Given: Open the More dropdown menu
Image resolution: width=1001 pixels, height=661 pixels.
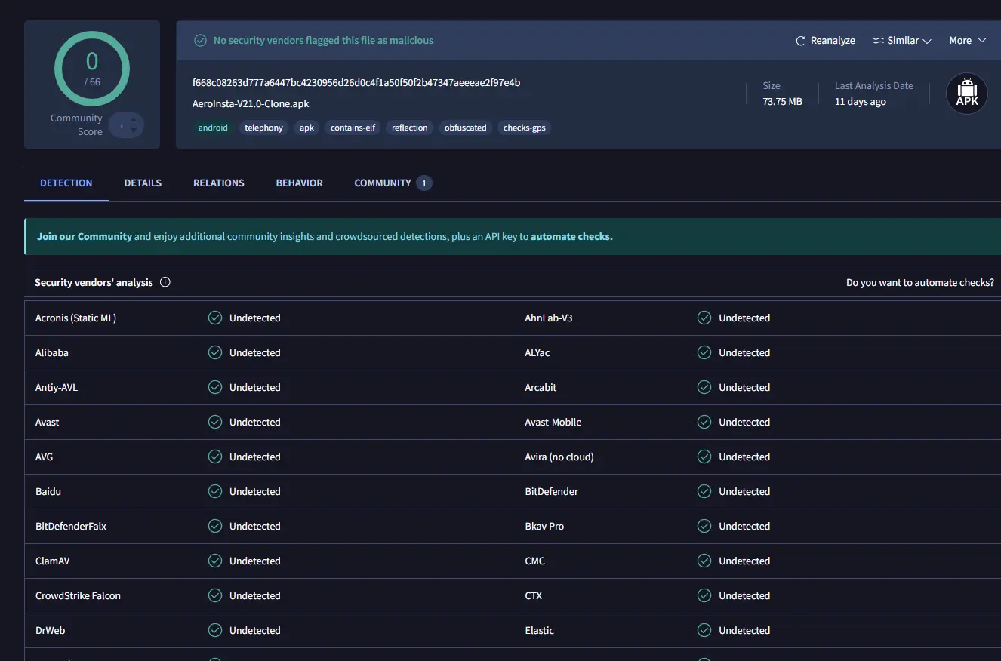Looking at the screenshot, I should pos(968,41).
